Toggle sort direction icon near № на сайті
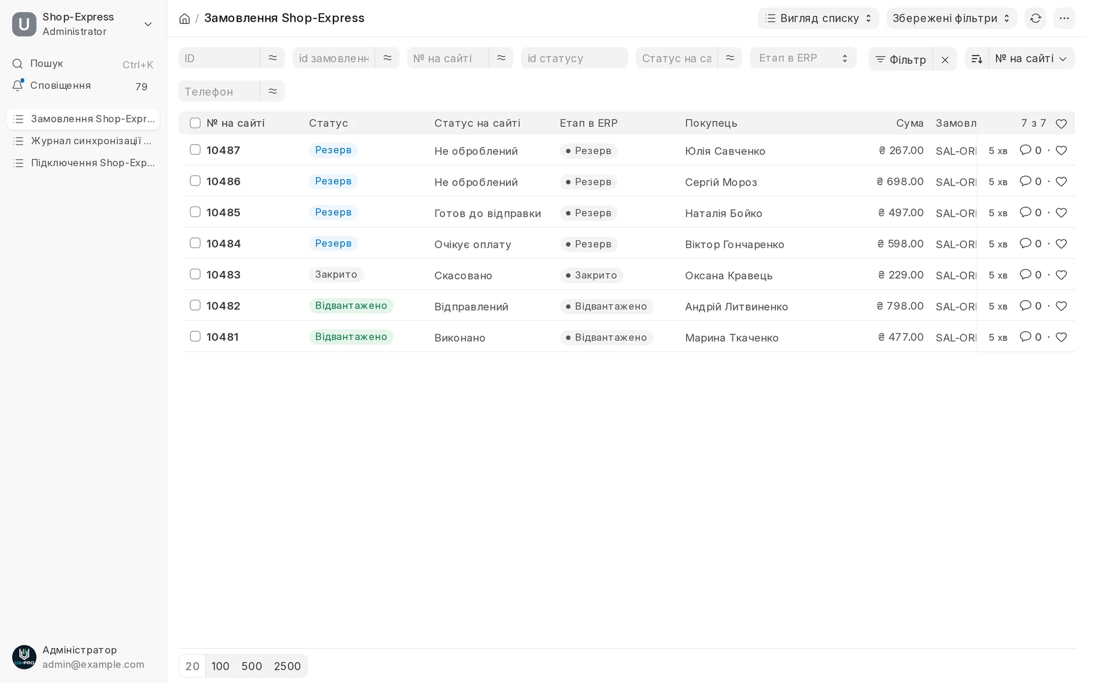Screen dimensions: 1094x683 pyautogui.click(x=977, y=59)
